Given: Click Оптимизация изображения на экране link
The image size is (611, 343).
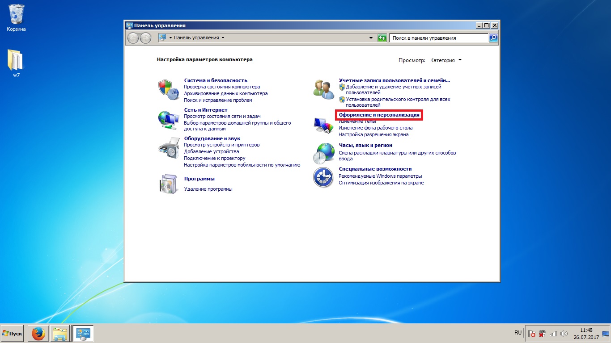Looking at the screenshot, I should point(381,183).
